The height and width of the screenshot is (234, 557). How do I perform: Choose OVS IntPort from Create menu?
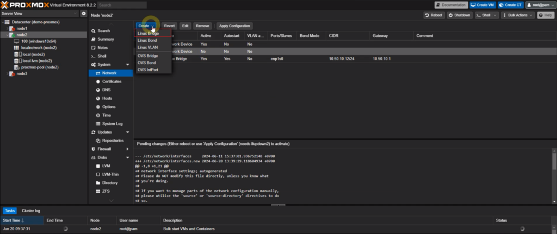coord(153,70)
